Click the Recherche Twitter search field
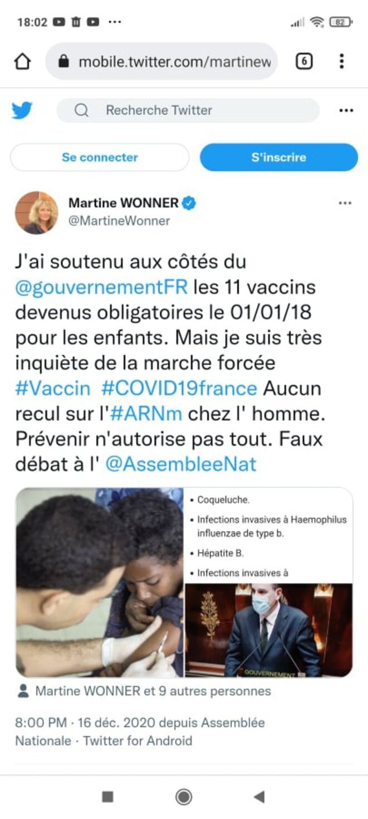The image size is (368, 819). (x=188, y=110)
